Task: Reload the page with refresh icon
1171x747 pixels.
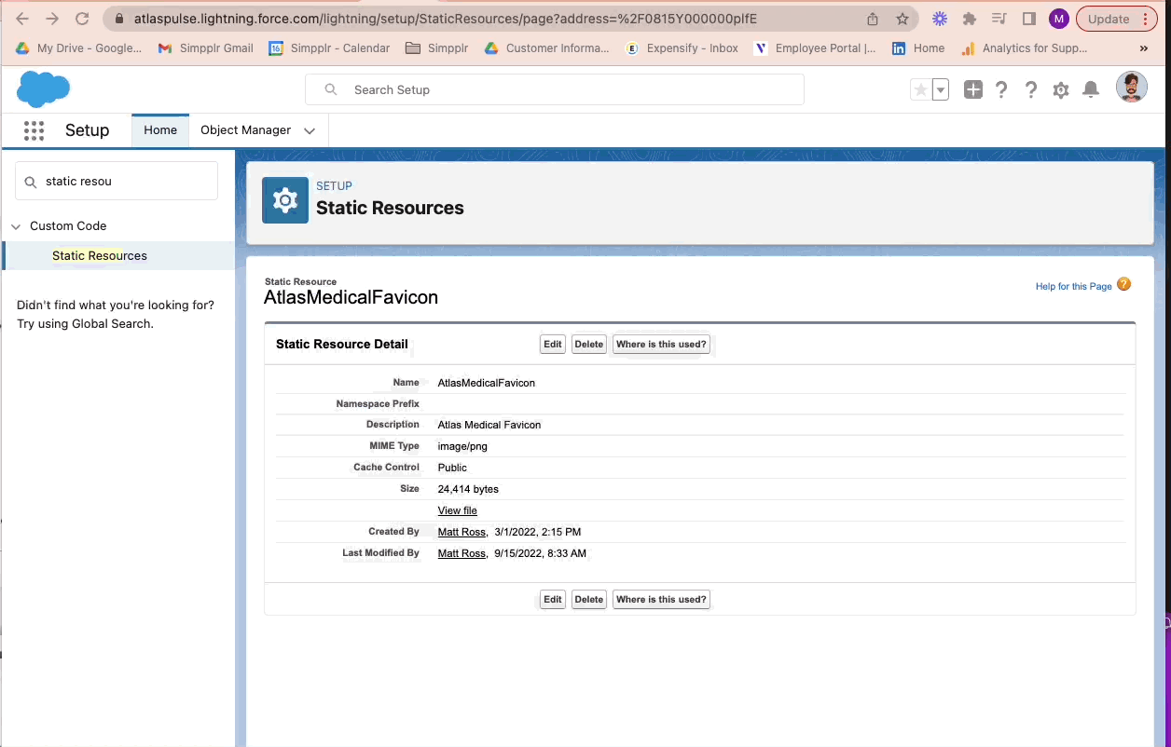Action: 82,19
